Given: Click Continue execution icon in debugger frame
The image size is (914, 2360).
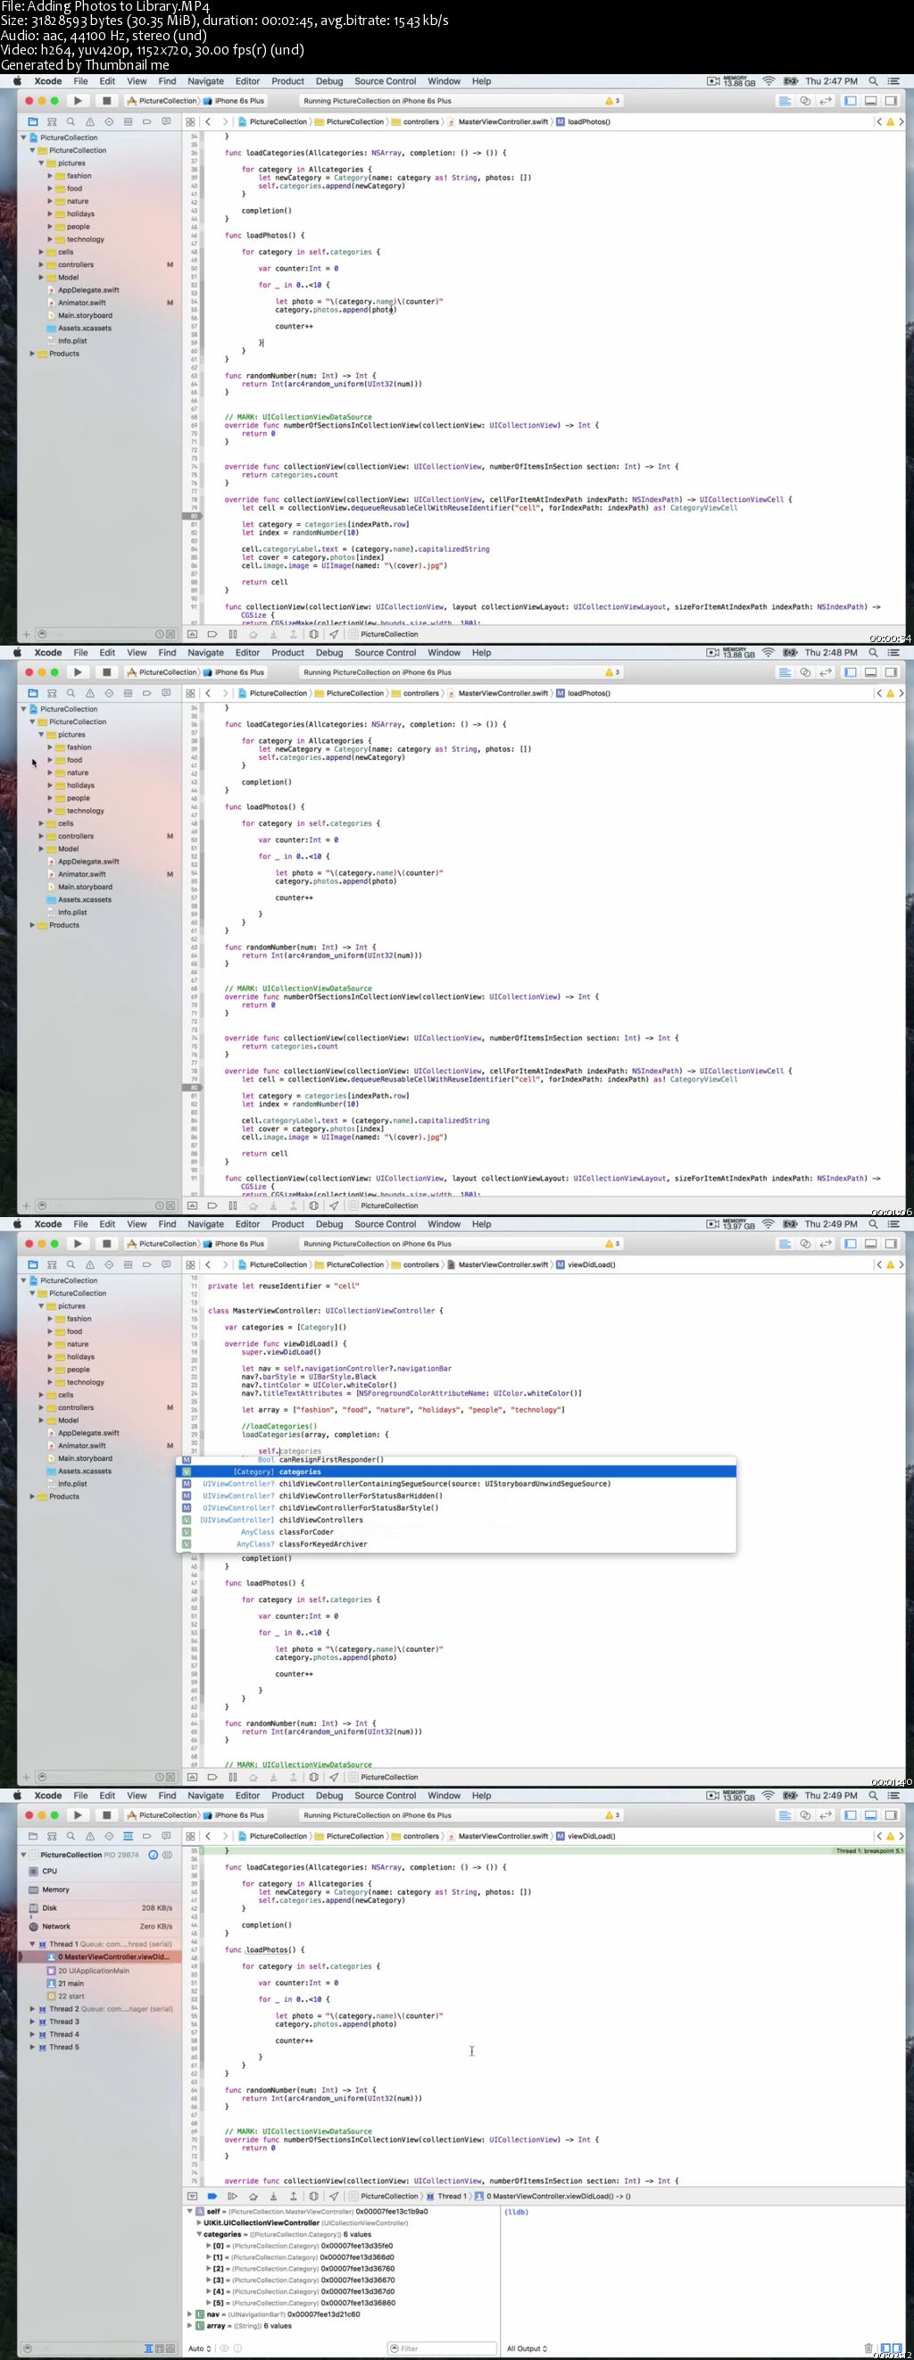Looking at the screenshot, I should [x=233, y=2196].
